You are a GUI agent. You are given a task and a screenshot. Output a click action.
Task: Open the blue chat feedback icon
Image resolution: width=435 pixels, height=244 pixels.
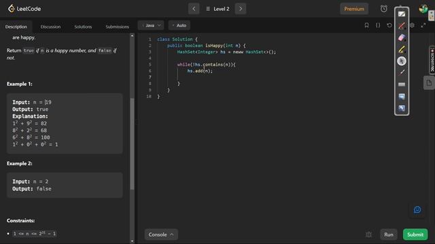click(417, 209)
